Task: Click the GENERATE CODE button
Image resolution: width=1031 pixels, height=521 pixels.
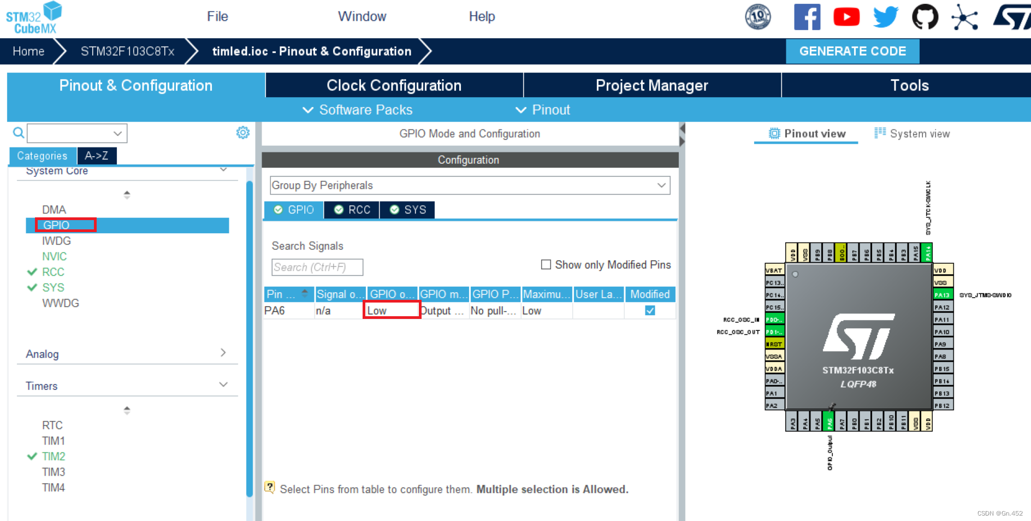Action: point(852,51)
